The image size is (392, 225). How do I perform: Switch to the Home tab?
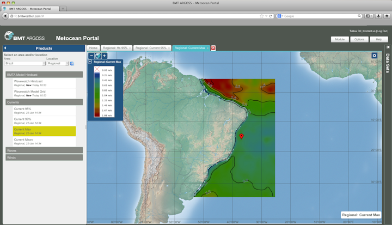pyautogui.click(x=93, y=48)
